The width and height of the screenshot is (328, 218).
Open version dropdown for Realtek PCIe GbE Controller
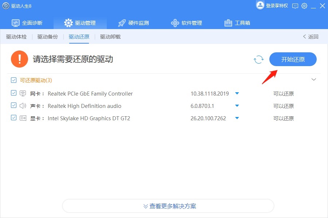pos(237,93)
